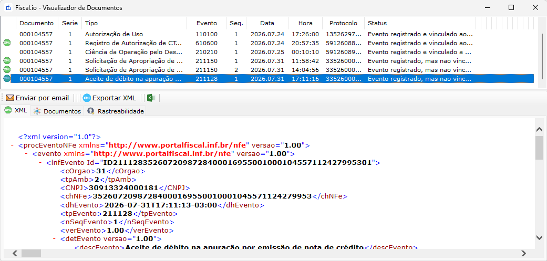Click XML icon of Aceite de débito row

(7, 79)
